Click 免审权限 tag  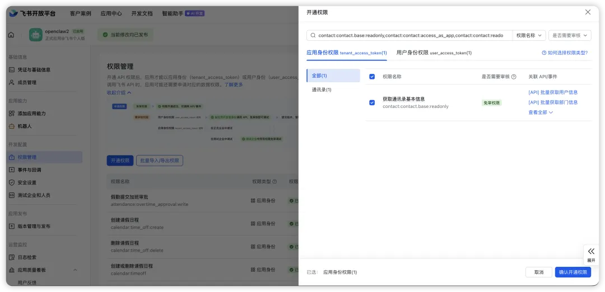coord(492,103)
